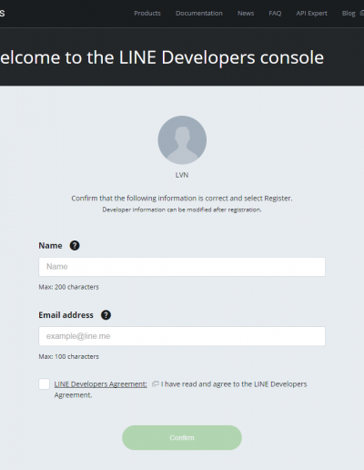
Task: Open the Blog link in header
Action: pos(349,14)
